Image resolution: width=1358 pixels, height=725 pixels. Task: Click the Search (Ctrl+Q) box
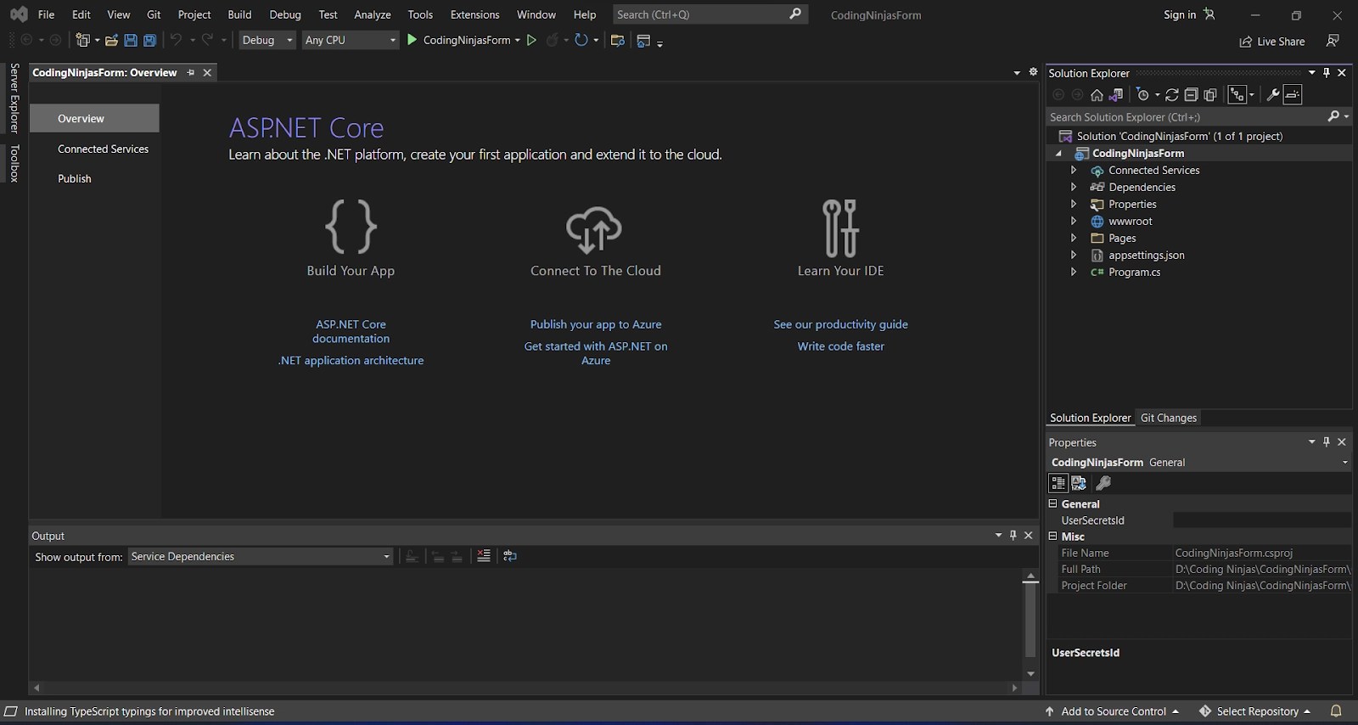coord(710,14)
